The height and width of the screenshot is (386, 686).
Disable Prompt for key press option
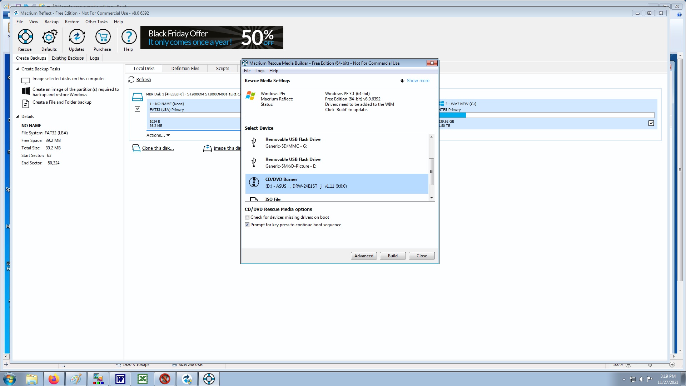click(247, 225)
